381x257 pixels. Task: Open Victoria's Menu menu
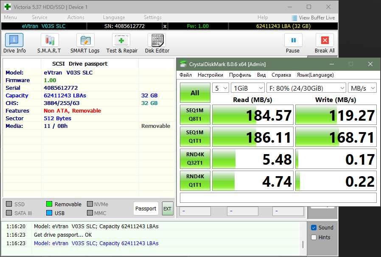(x=11, y=17)
